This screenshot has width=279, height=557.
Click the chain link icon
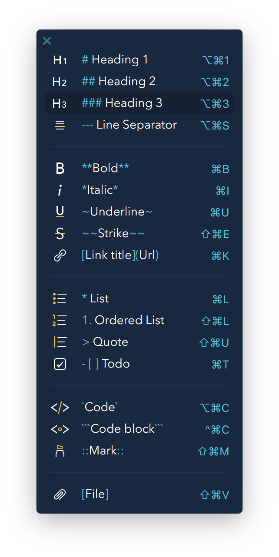60,256
